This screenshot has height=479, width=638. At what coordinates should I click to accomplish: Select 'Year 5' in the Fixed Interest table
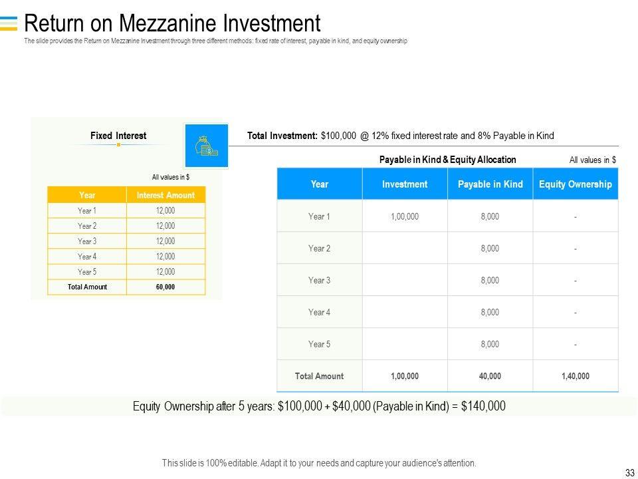coord(87,271)
